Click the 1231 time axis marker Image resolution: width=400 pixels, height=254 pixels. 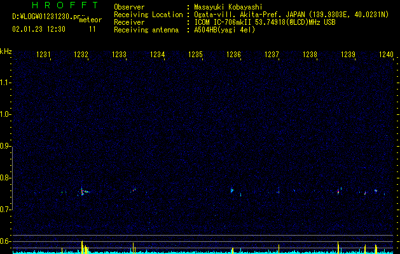coord(43,55)
